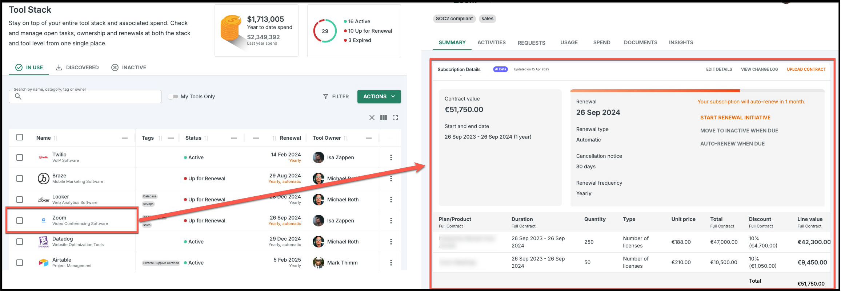Open the kebab menu for the Braze row
Image resolution: width=841 pixels, height=291 pixels.
coord(391,179)
